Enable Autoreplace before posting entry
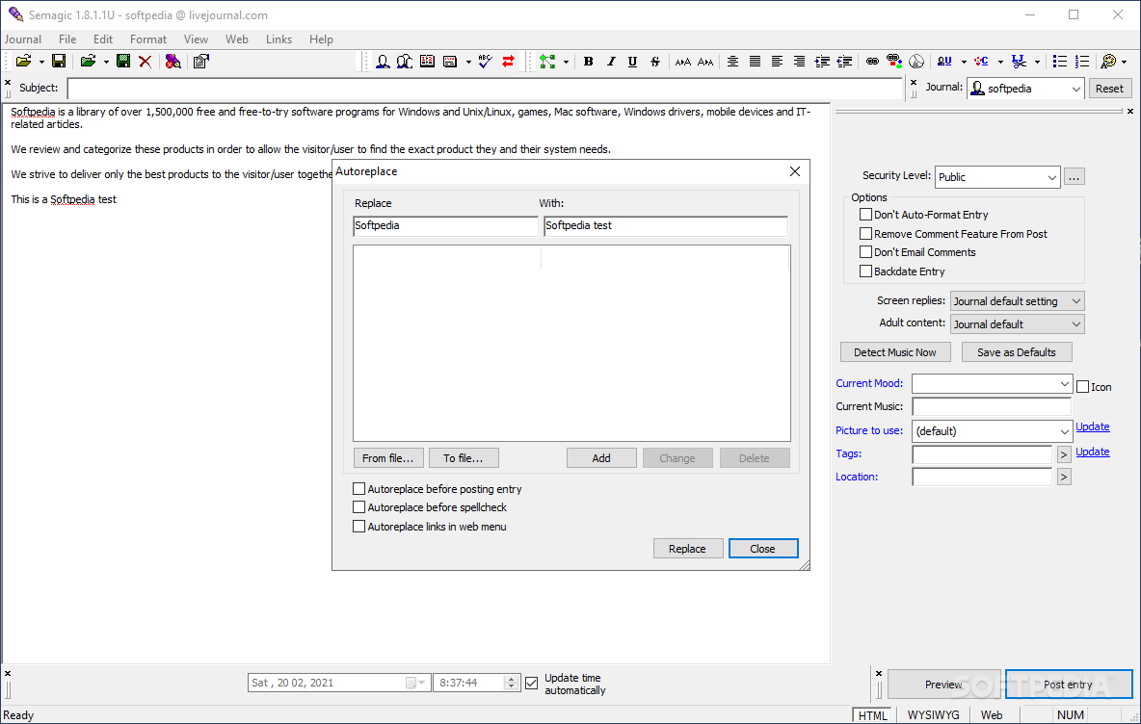 pyautogui.click(x=358, y=489)
